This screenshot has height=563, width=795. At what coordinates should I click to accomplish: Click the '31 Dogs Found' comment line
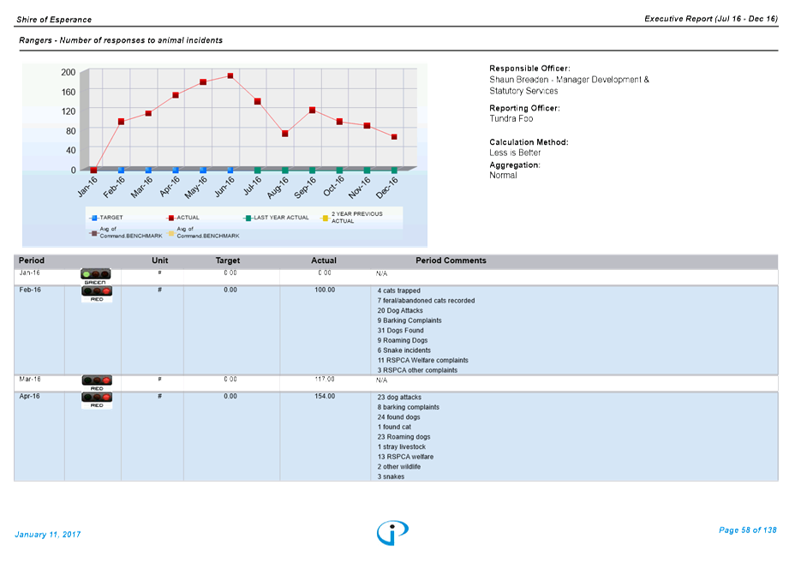401,331
